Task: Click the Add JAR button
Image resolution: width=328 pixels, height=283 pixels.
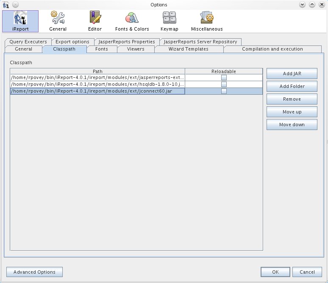Action: pyautogui.click(x=292, y=74)
